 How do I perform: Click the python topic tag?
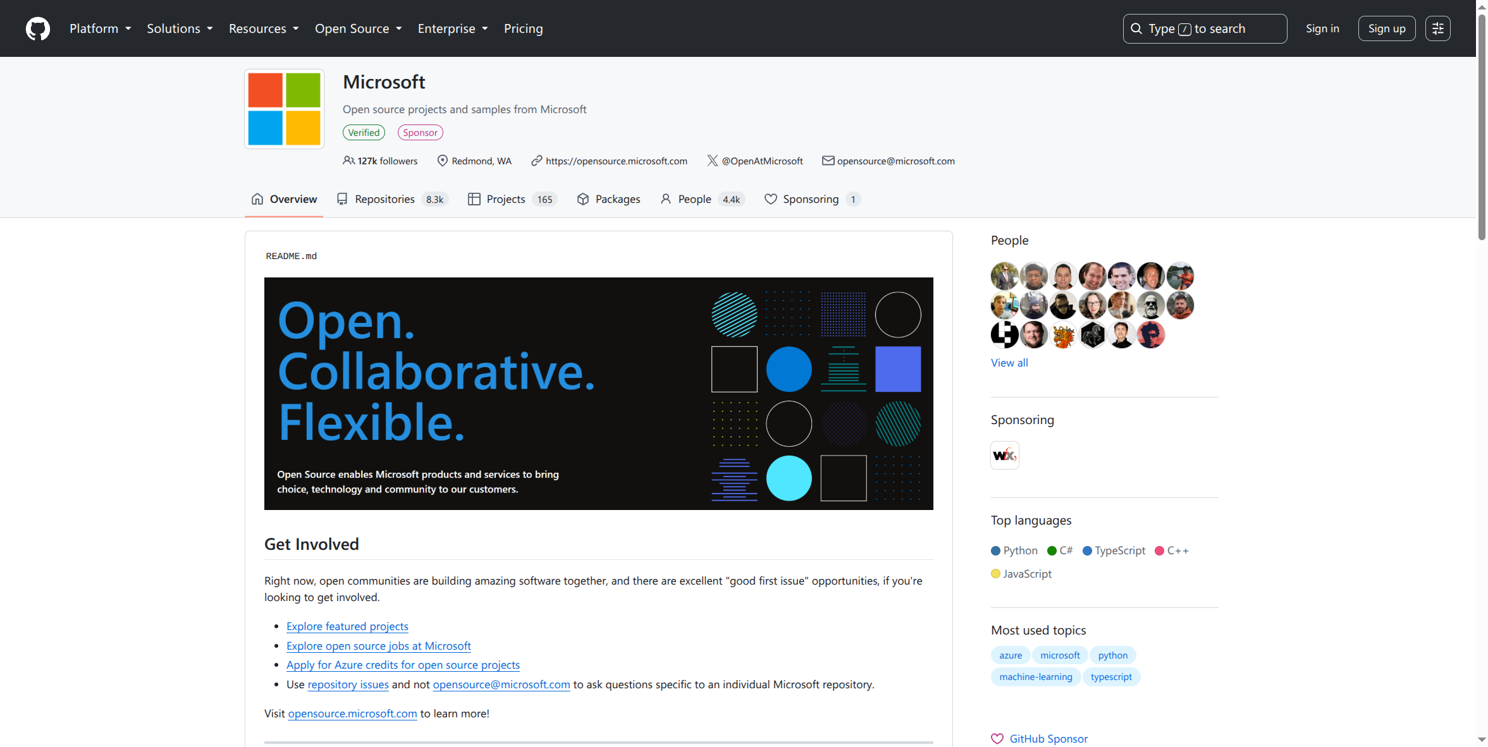1112,655
